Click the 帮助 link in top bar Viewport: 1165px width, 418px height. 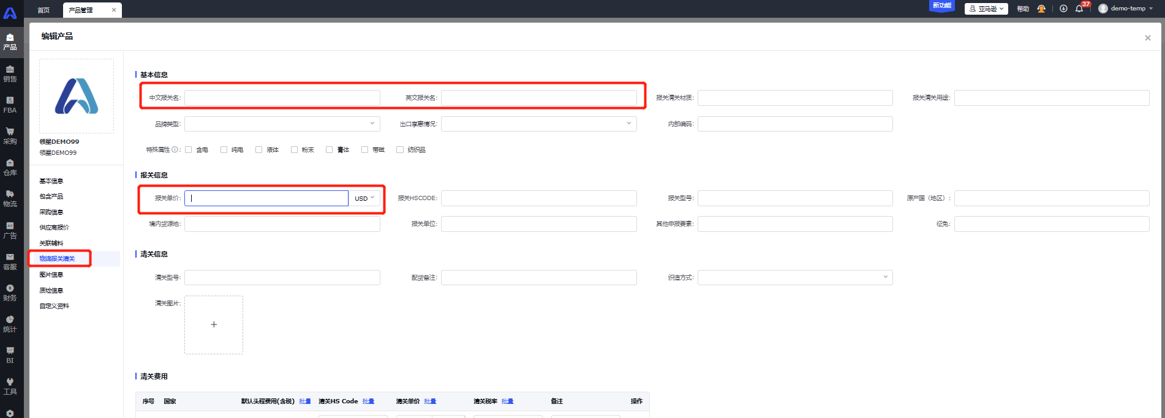pyautogui.click(x=1023, y=9)
